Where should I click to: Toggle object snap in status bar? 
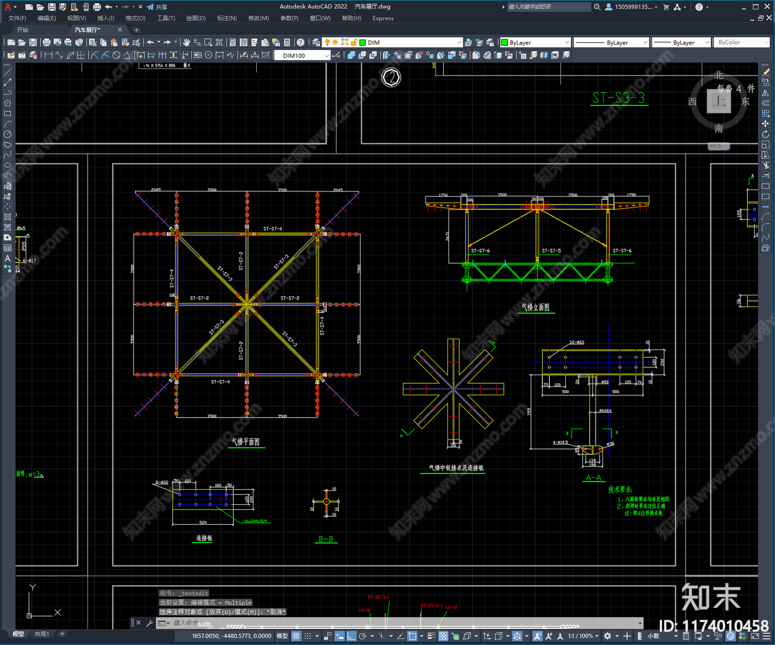point(412,636)
